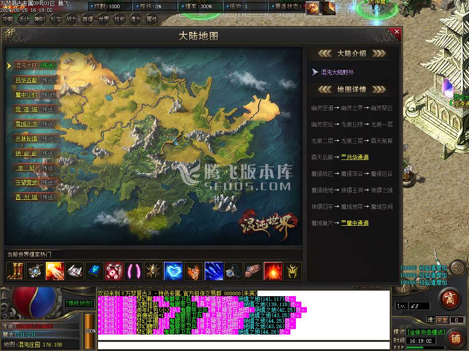Click the orange flame crystal loot icon
This screenshot has height=351, width=469.
(x=193, y=271)
